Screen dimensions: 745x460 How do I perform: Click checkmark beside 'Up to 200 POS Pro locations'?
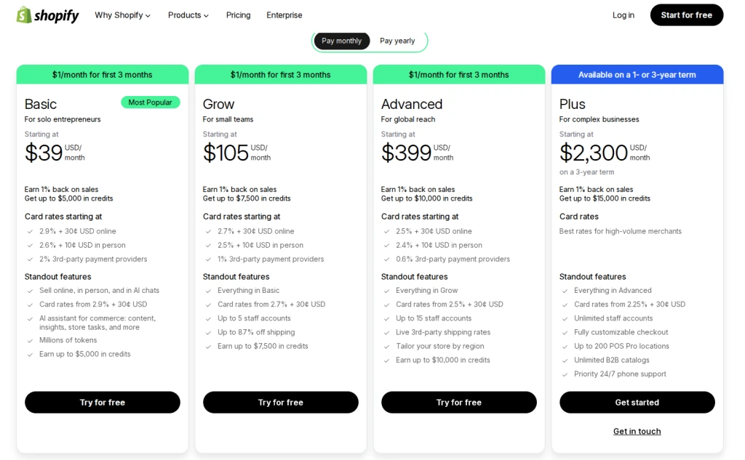565,347
